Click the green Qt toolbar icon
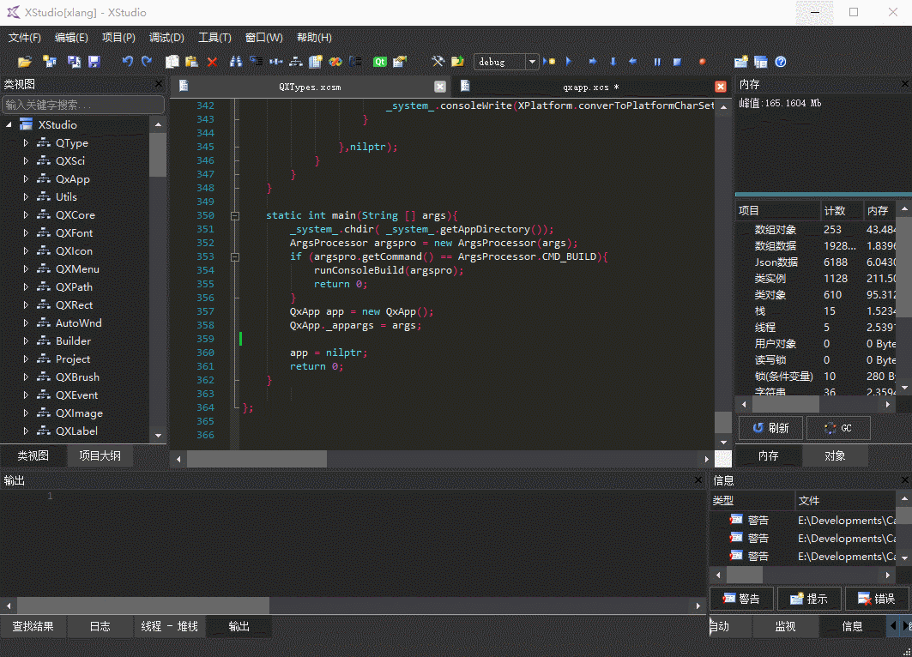 tap(380, 62)
